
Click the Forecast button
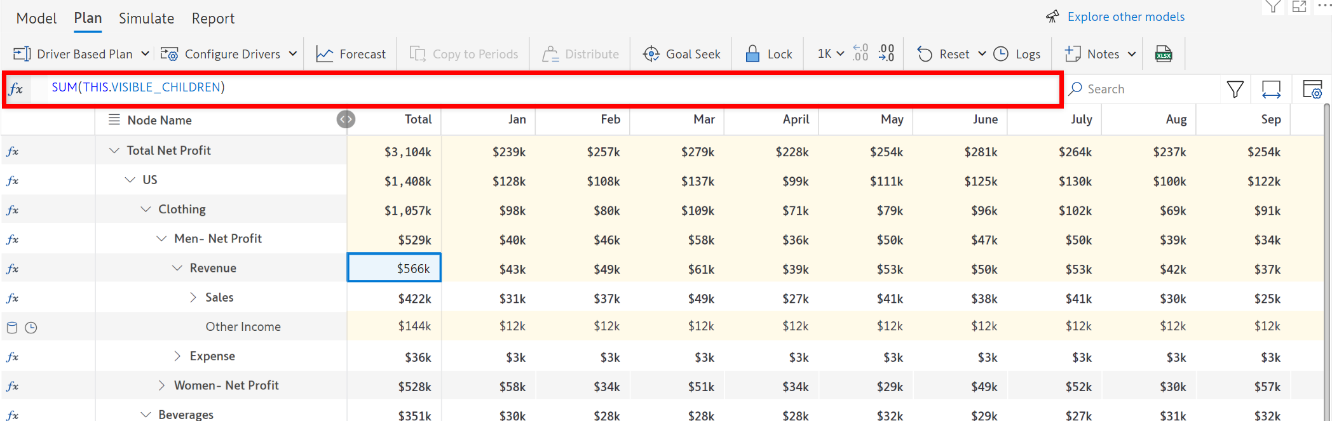click(351, 54)
